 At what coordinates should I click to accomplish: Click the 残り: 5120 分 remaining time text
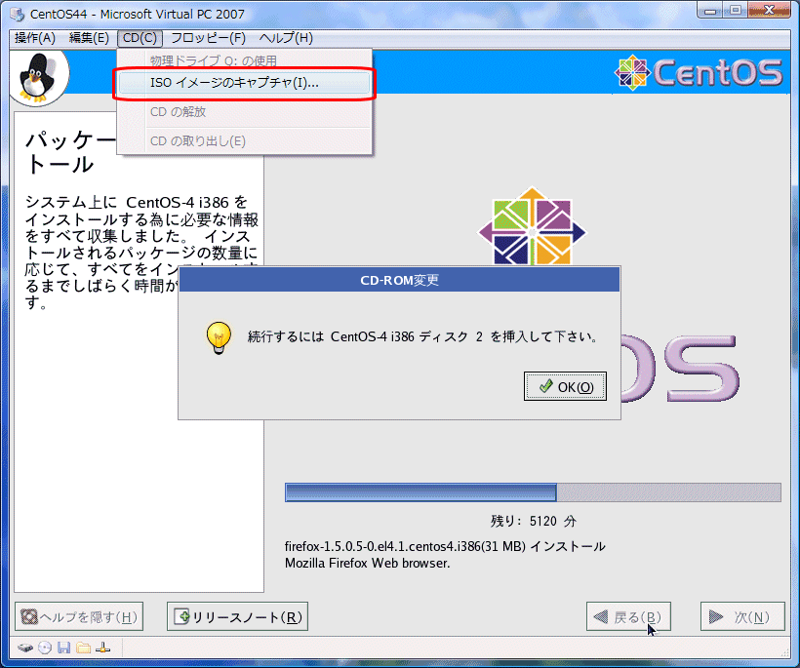pos(533,521)
